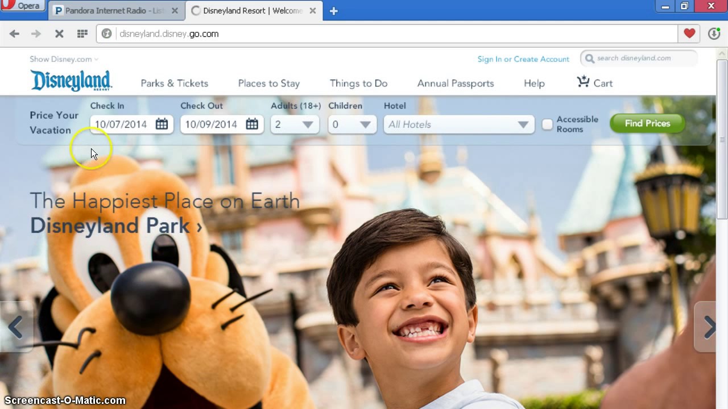Expand the Adults (18+) dropdown
728x409 pixels.
click(x=295, y=124)
